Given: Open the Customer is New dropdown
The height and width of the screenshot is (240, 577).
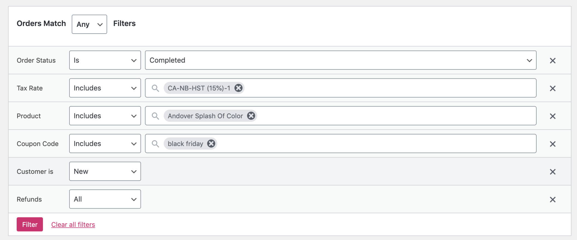Looking at the screenshot, I should tap(105, 171).
